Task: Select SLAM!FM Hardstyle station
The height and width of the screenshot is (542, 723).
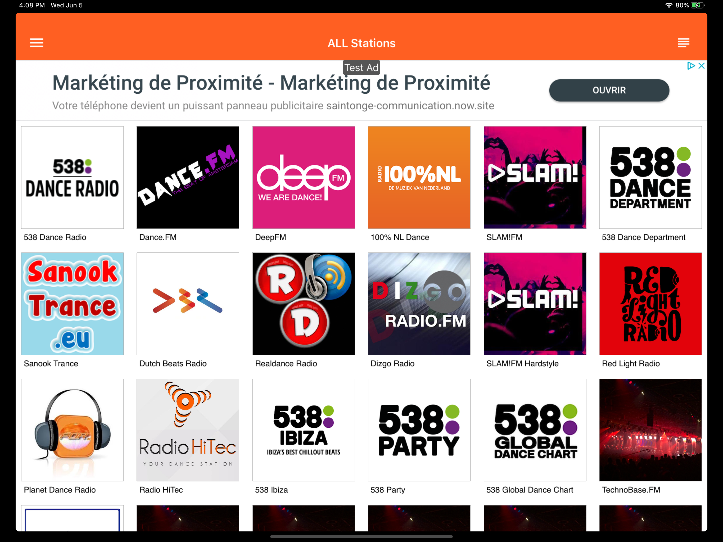Action: (x=535, y=304)
